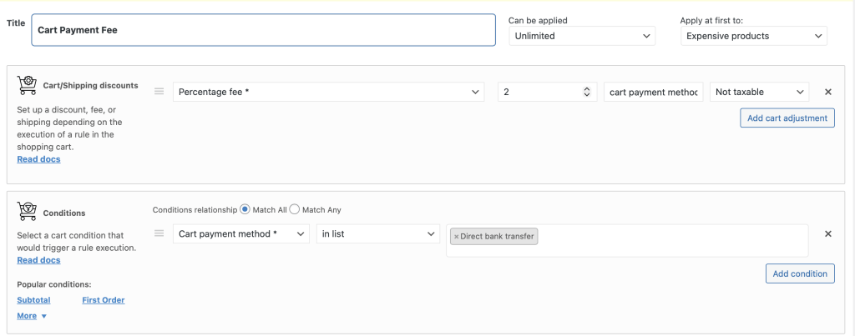Click the Cart/Shipping discounts cart icon
Image resolution: width=855 pixels, height=336 pixels.
(28, 84)
